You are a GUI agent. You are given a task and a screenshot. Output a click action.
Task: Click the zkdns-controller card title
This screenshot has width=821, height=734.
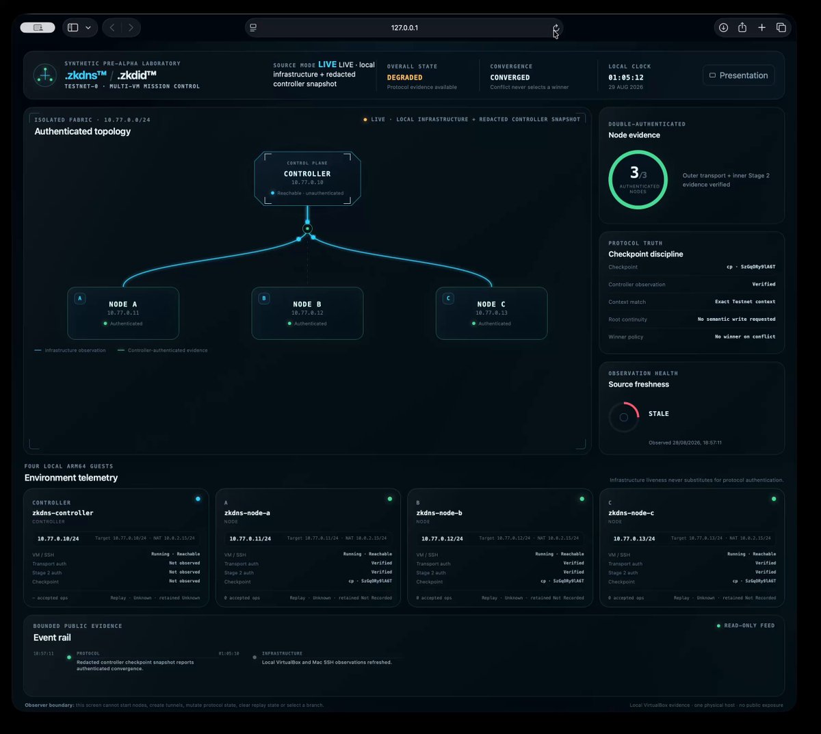(63, 513)
